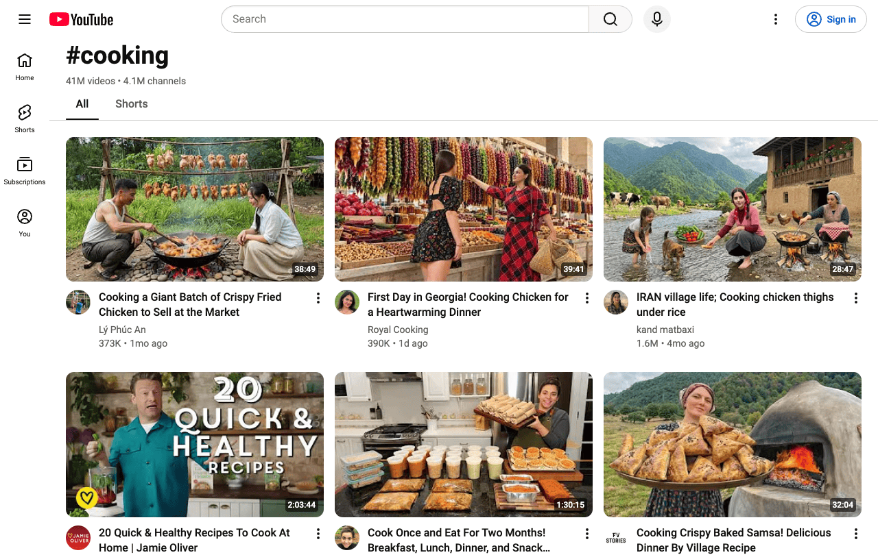
Task: Open '20 Quick & Healthy Recipes' title link
Action: (194, 540)
